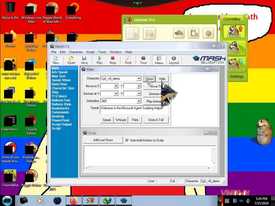Open the Script menu
Image resolution: width=275 pixels, height=206 pixels.
90,52
